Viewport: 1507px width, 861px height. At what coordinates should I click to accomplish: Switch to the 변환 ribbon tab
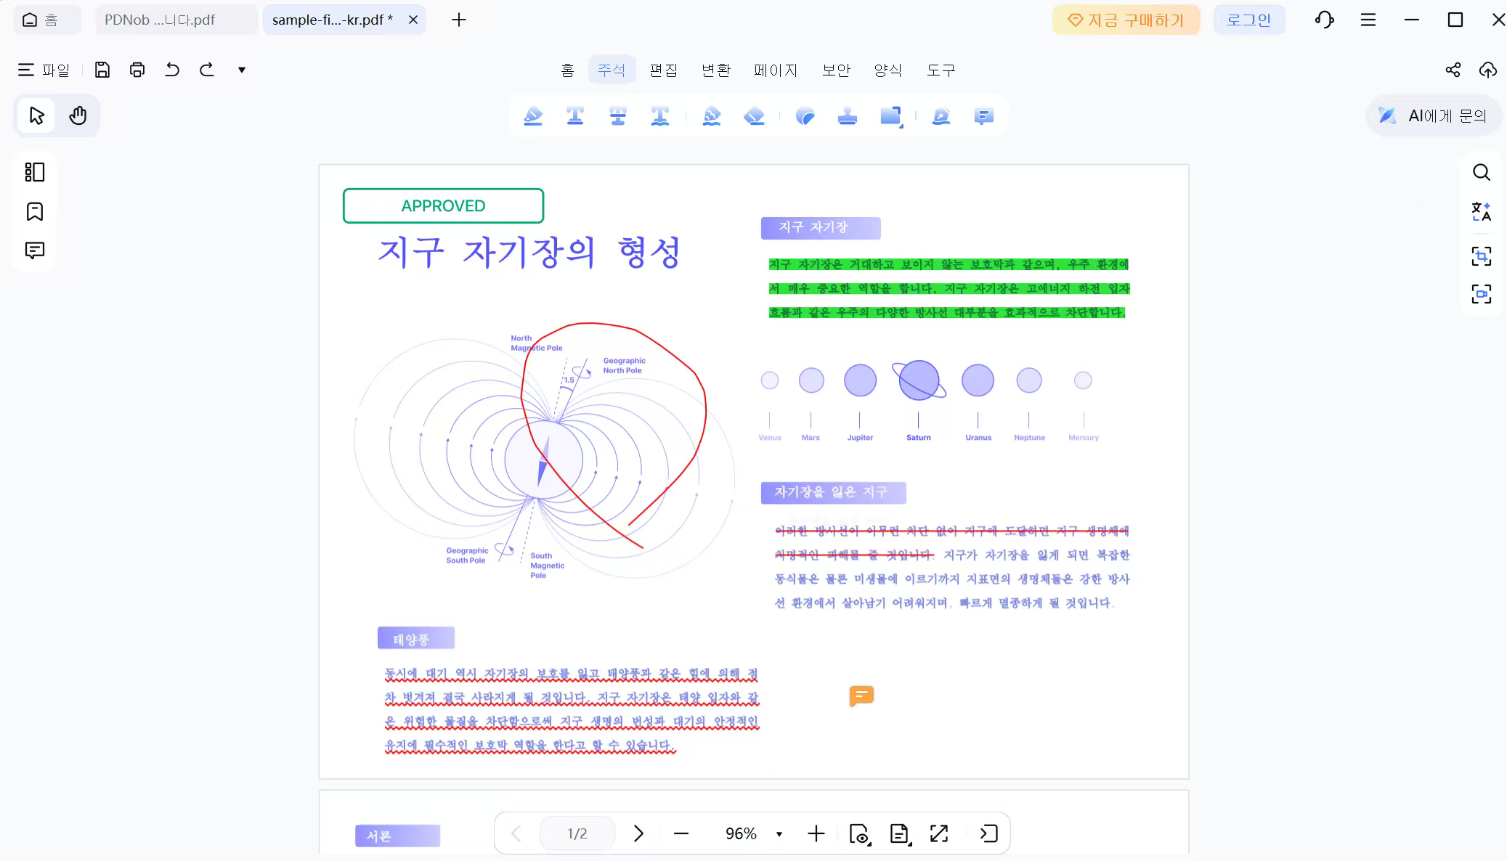tap(715, 70)
